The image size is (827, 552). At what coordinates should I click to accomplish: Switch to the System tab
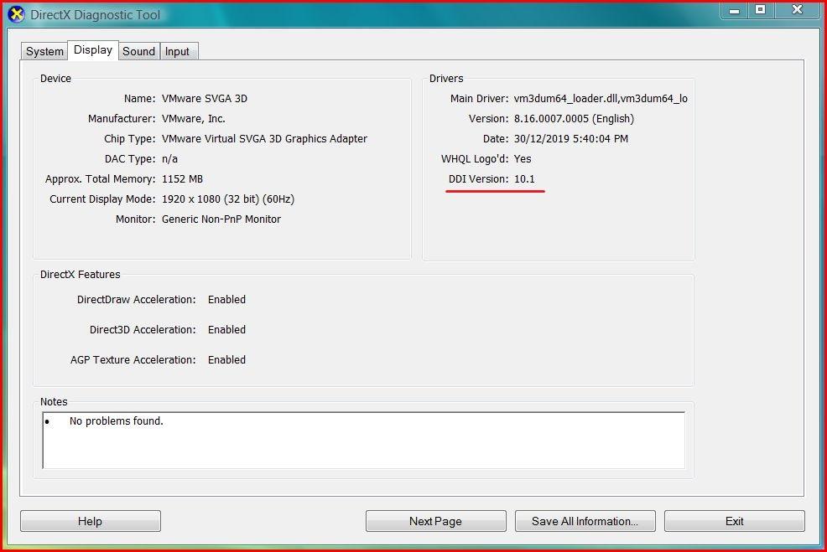pos(44,51)
